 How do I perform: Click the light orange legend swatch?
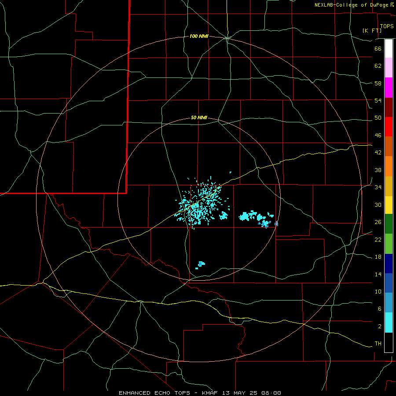[x=389, y=166]
